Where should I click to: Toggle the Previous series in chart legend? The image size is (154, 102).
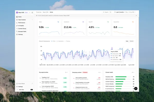pyautogui.click(x=67, y=41)
